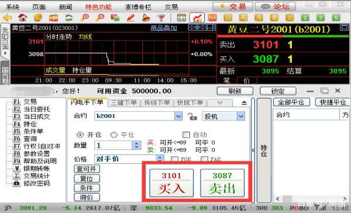
Task: Click the 复位 button
Action: [x=87, y=178]
